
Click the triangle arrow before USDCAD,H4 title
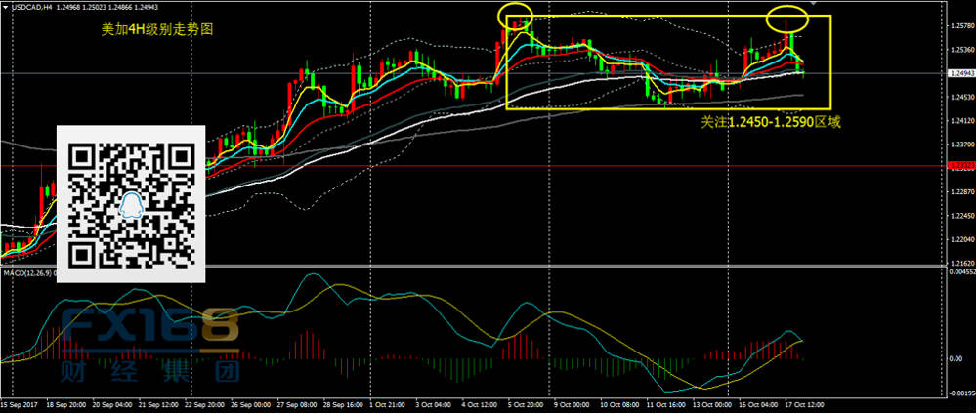tap(7, 8)
